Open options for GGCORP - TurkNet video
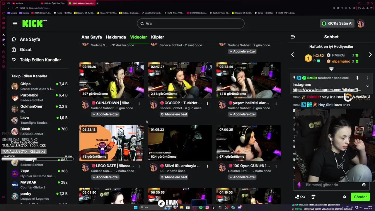This screenshot has width=375, height=211. coord(207,103)
